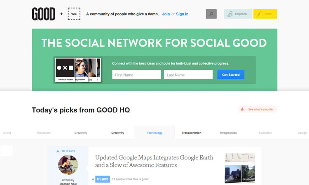Switch to the Infographics tab
The image size is (309, 185).
coord(228,133)
